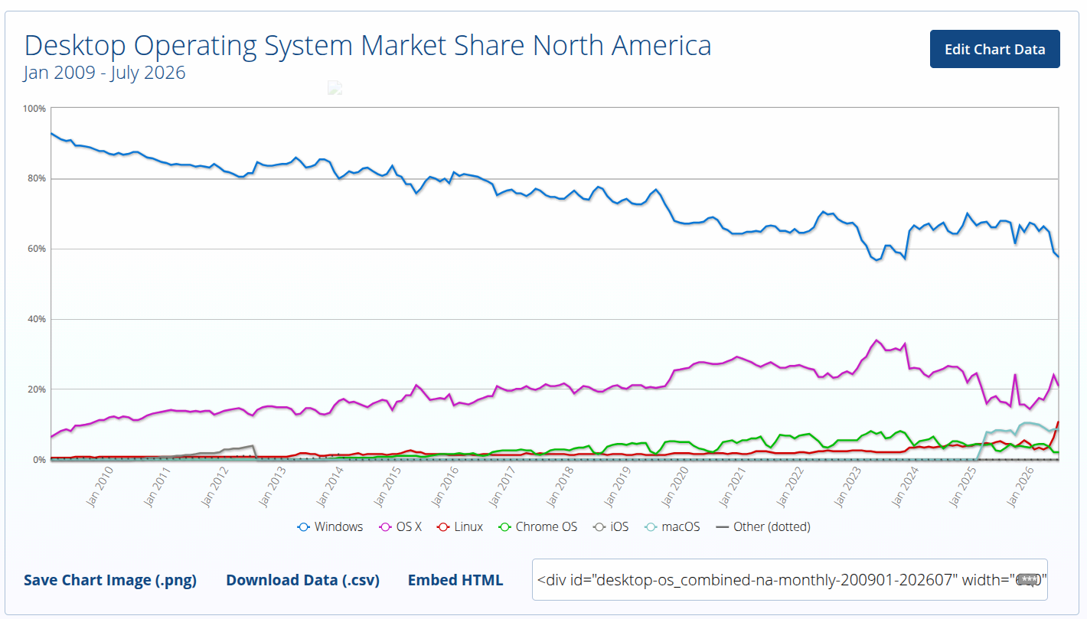Image resolution: width=1087 pixels, height=619 pixels.
Task: Hide the Linux series via legend
Action: point(459,526)
